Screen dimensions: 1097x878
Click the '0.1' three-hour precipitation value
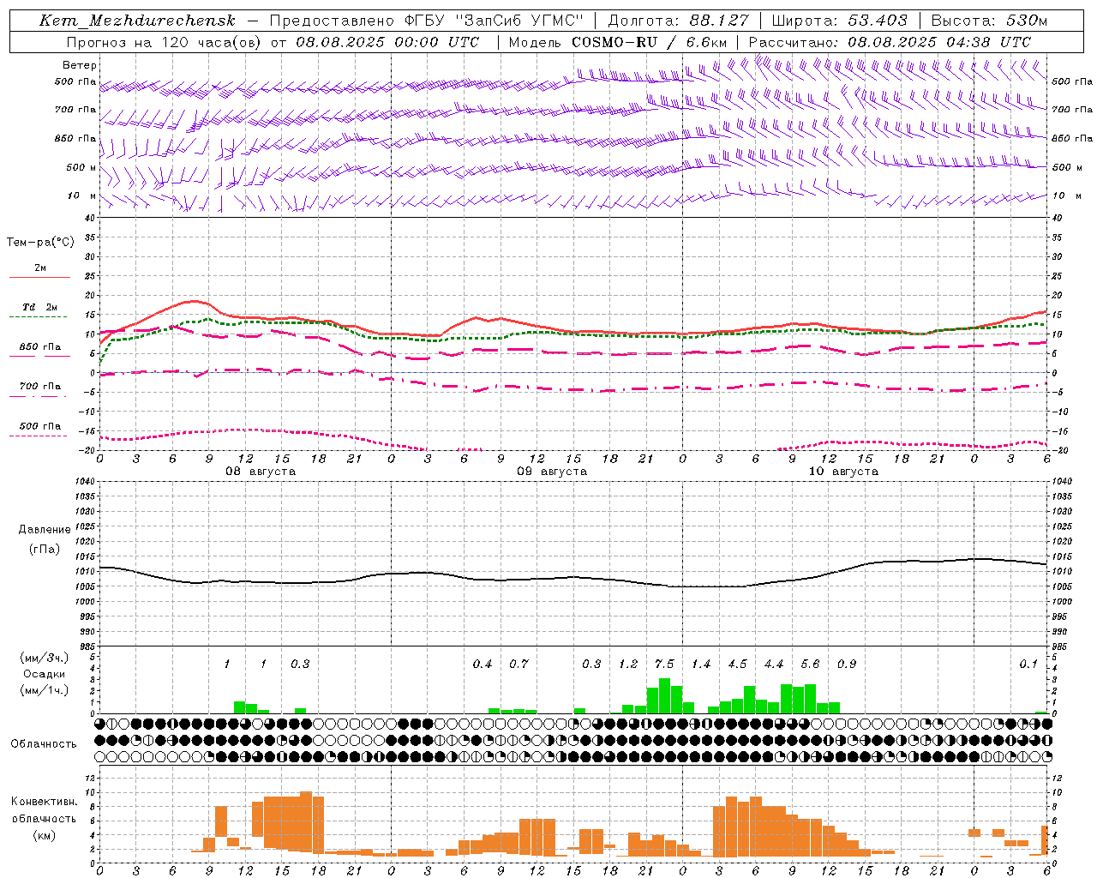[1028, 664]
